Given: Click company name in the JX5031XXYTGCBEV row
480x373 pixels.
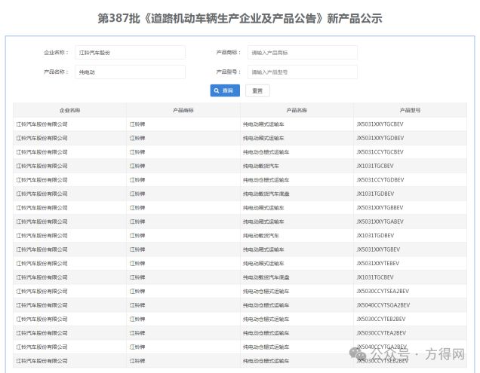Looking at the screenshot, I should pos(42,124).
